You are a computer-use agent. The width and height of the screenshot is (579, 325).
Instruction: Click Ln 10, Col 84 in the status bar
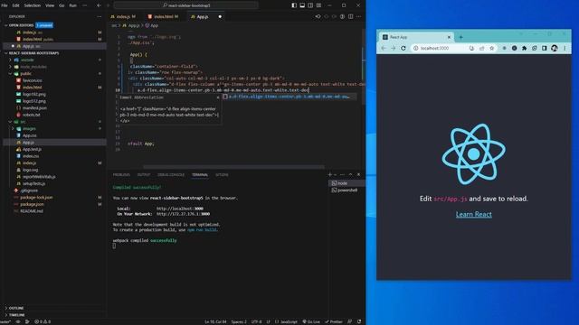tap(215, 321)
